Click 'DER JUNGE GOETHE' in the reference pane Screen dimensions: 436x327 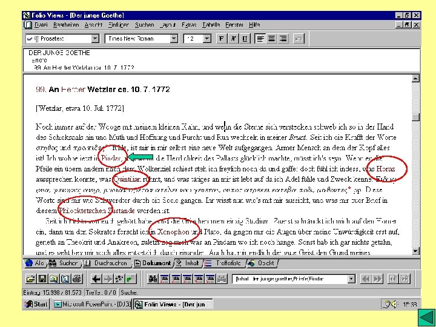click(x=59, y=53)
